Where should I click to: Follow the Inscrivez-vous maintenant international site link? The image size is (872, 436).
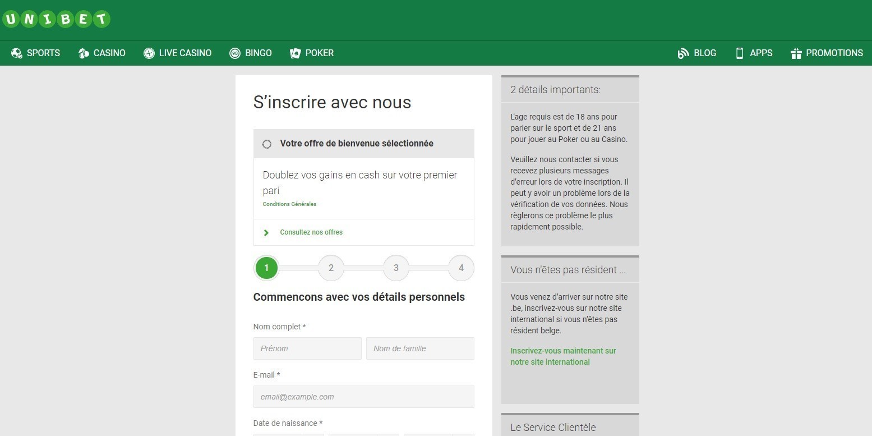point(563,356)
